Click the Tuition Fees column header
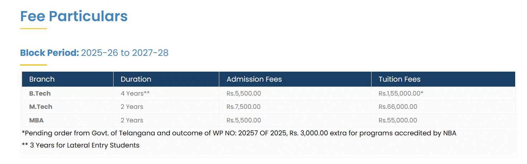This screenshot has width=527, height=164. 399,79
